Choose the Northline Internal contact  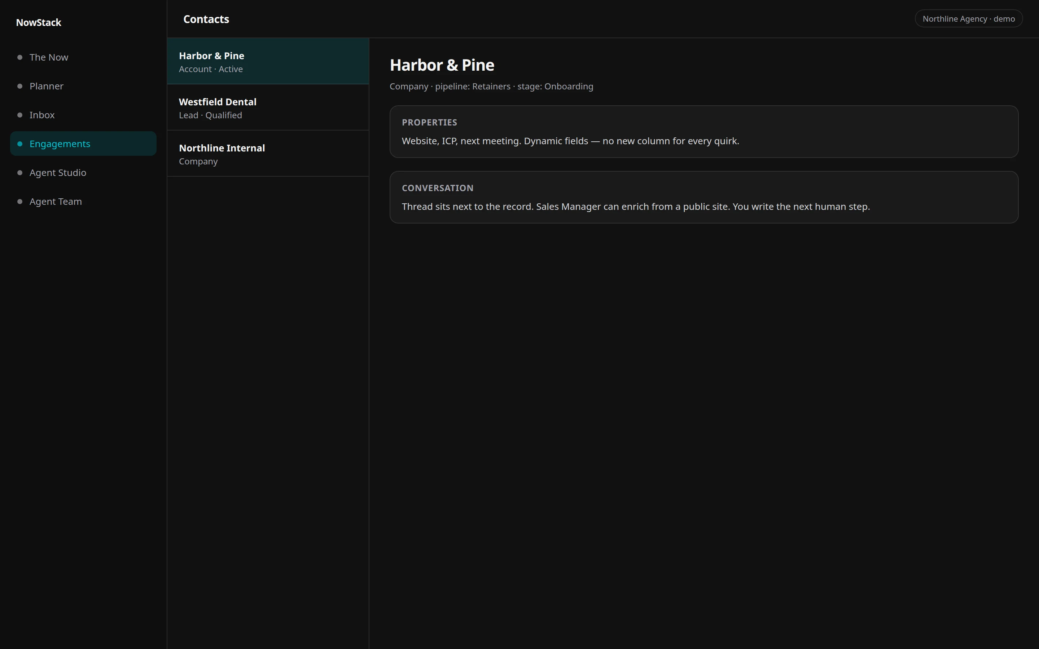[268, 153]
